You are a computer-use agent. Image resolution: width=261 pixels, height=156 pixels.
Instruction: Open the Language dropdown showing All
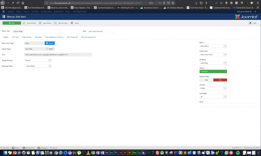213,97
